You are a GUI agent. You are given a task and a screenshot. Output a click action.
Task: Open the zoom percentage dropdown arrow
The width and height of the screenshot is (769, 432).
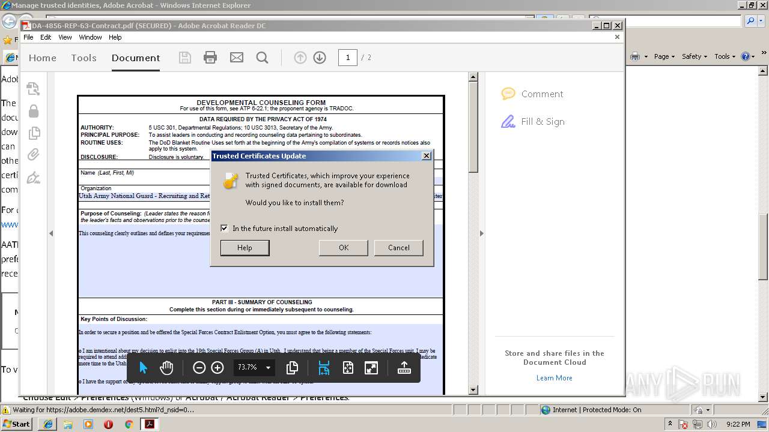268,368
